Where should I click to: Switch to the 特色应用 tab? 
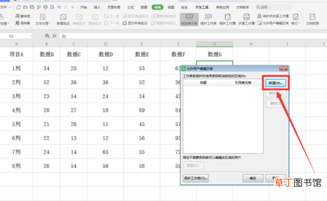pos(223,7)
